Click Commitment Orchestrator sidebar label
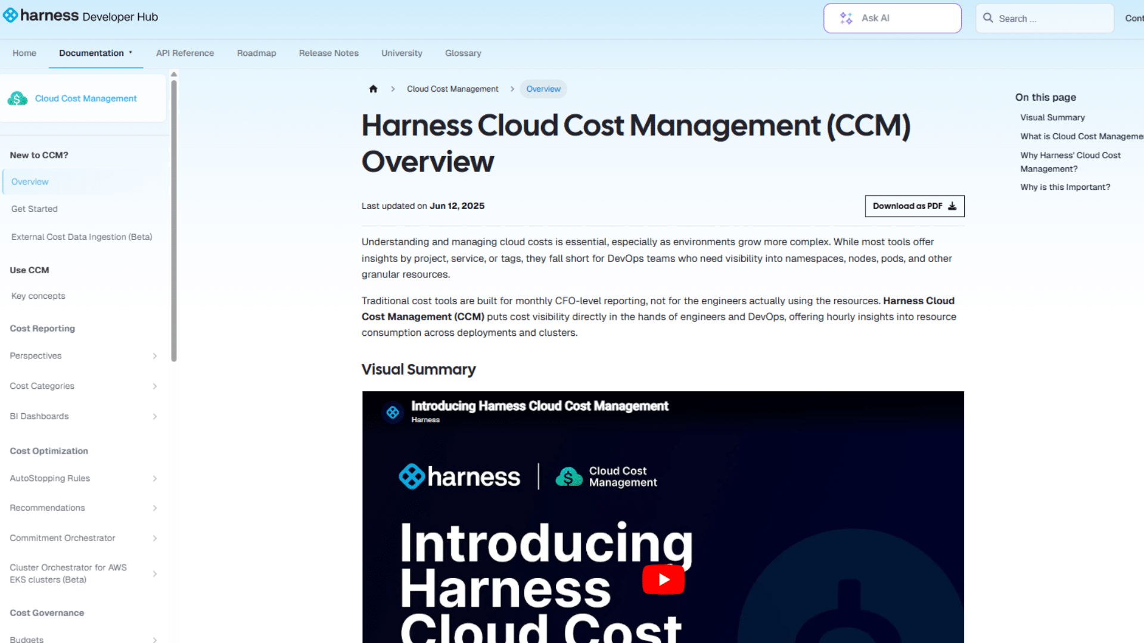 coord(63,538)
